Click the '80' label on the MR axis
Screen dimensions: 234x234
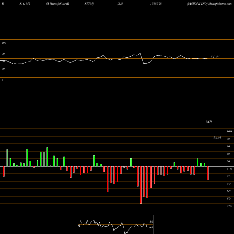(x=228, y=139)
